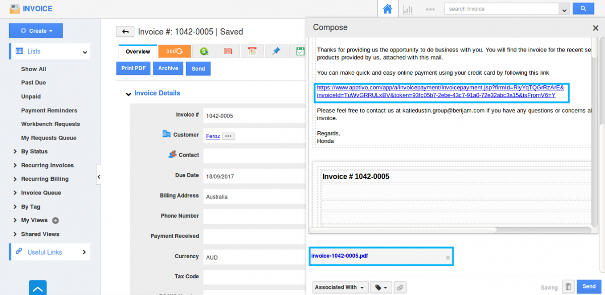Open Unpaid invoices list
605x295 pixels.
tap(31, 96)
